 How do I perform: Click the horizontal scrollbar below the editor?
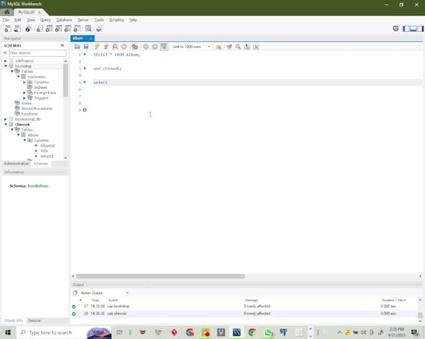(159, 277)
